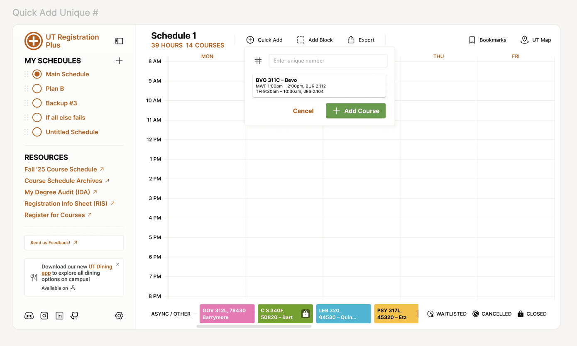Click the Send us Feedback button
Screen dimensions: 577x346
(74, 243)
